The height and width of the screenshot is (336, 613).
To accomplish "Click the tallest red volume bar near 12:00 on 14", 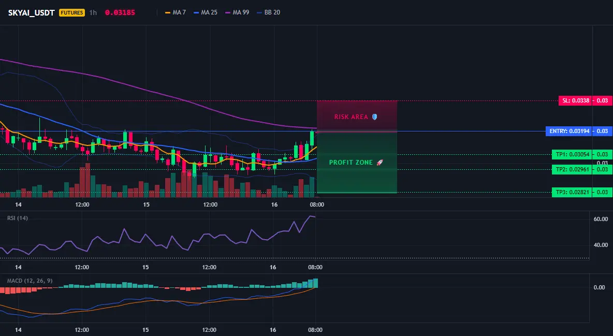I will pyautogui.click(x=87, y=180).
